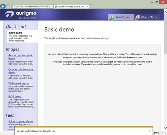Screen dimensions: 167x135
Task: Click the Files section heading
Action: pos(10,115)
